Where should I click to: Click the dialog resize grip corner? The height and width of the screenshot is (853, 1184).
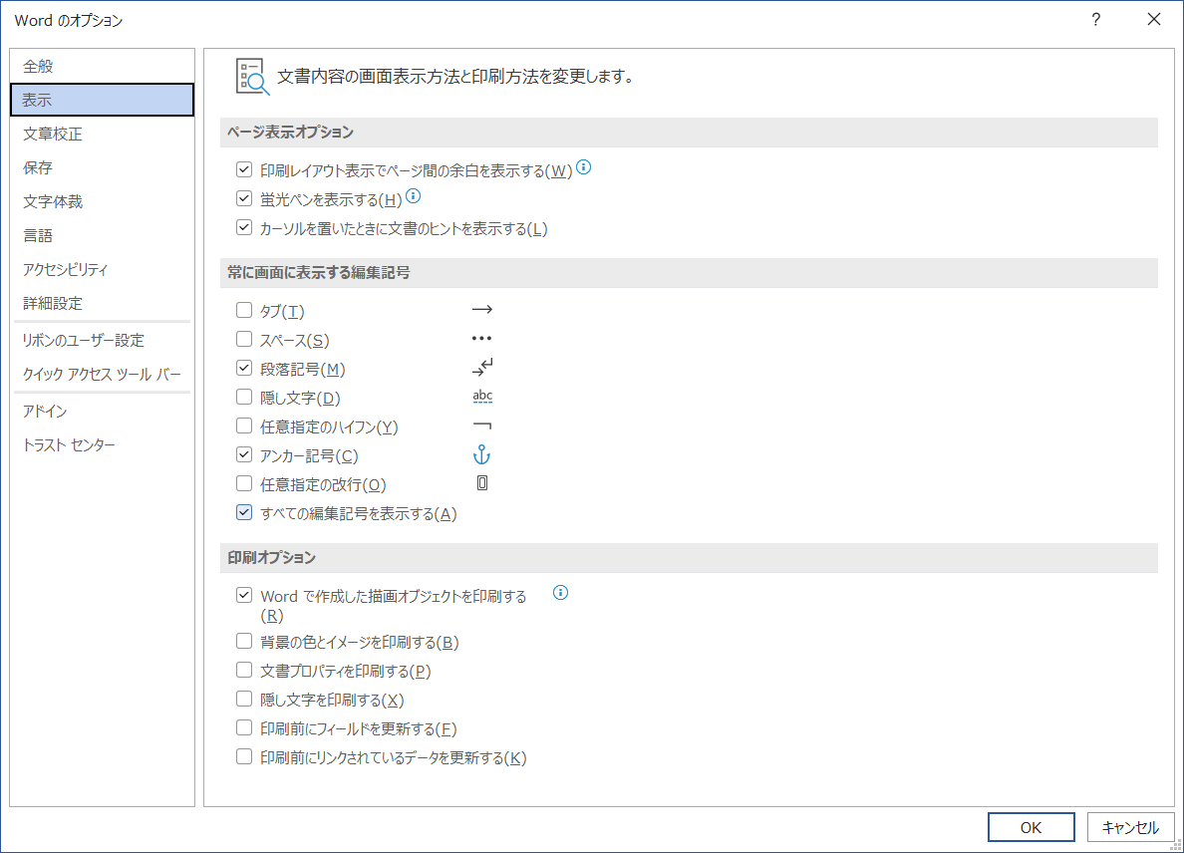tap(1175, 845)
